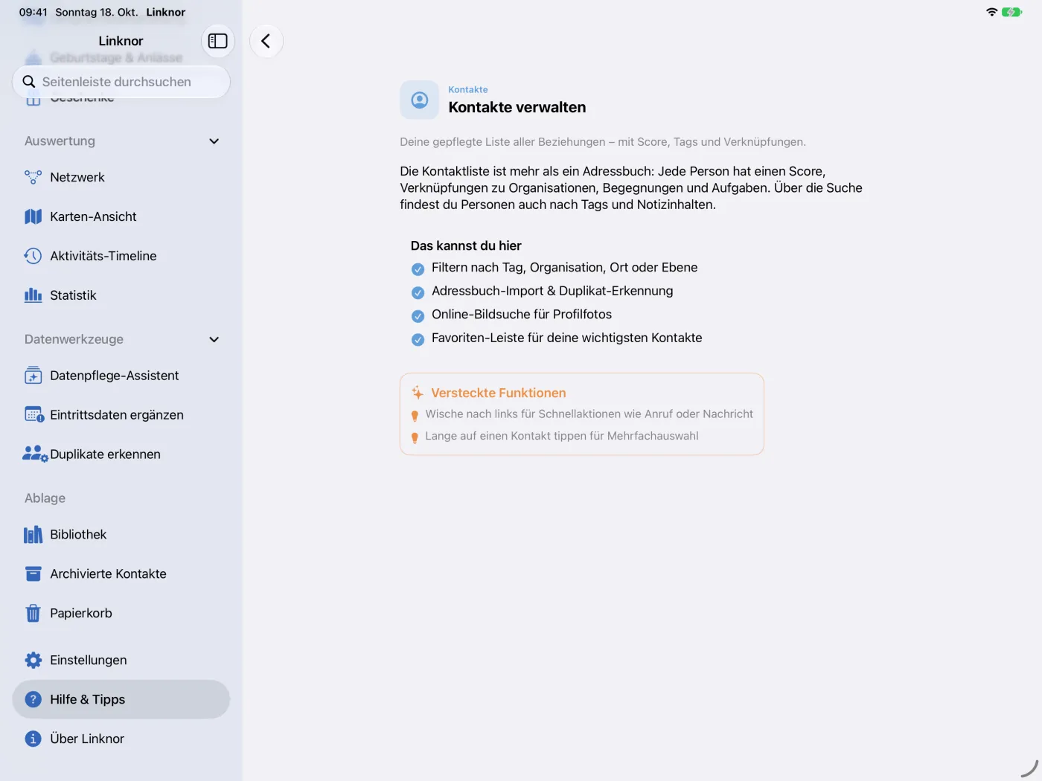Click 'Adressbuch-Import & Duplikat-Erkennung' item
This screenshot has height=781, width=1042.
(x=552, y=291)
